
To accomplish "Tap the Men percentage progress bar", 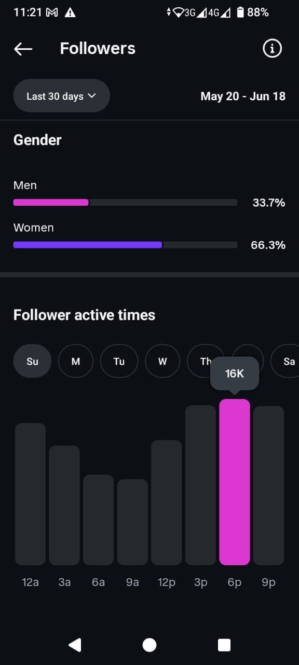I will tap(125, 203).
